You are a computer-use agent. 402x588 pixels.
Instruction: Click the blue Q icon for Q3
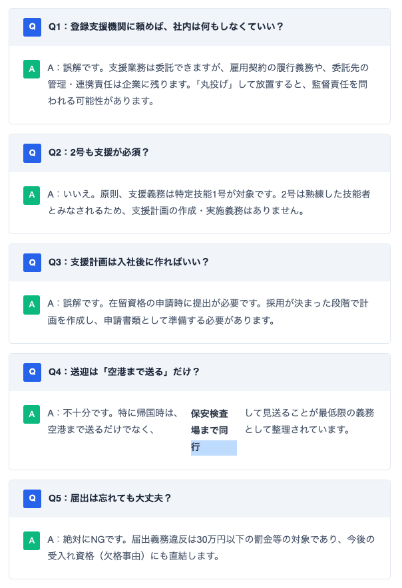pos(32,262)
